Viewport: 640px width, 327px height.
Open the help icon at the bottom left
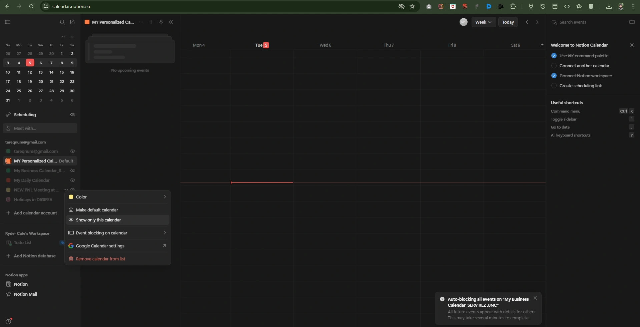tap(9, 321)
